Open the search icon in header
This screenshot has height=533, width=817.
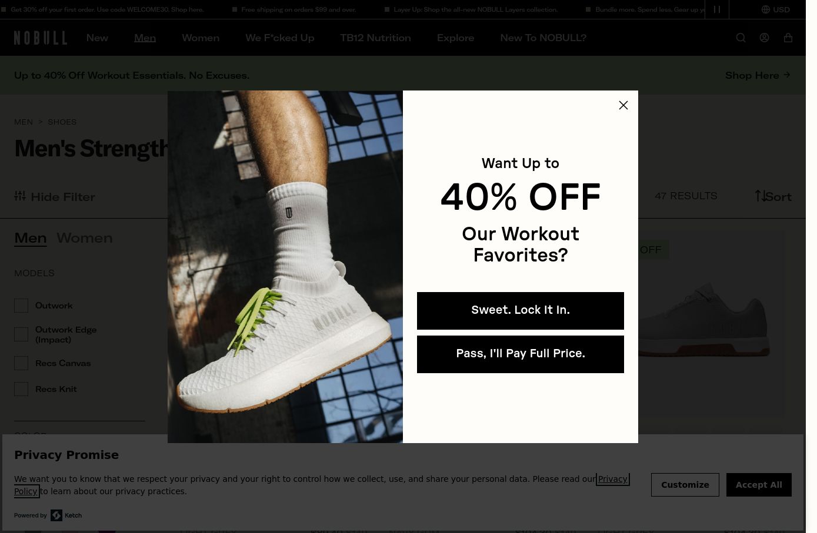point(741,38)
